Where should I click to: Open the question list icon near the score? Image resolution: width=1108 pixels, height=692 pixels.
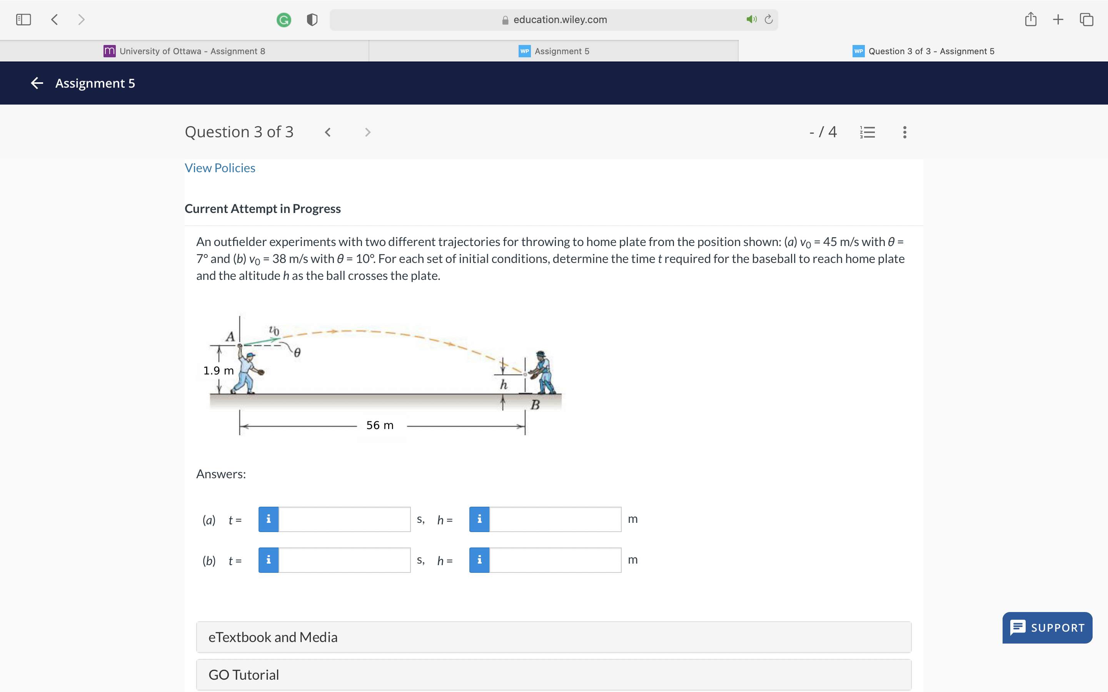pos(867,132)
